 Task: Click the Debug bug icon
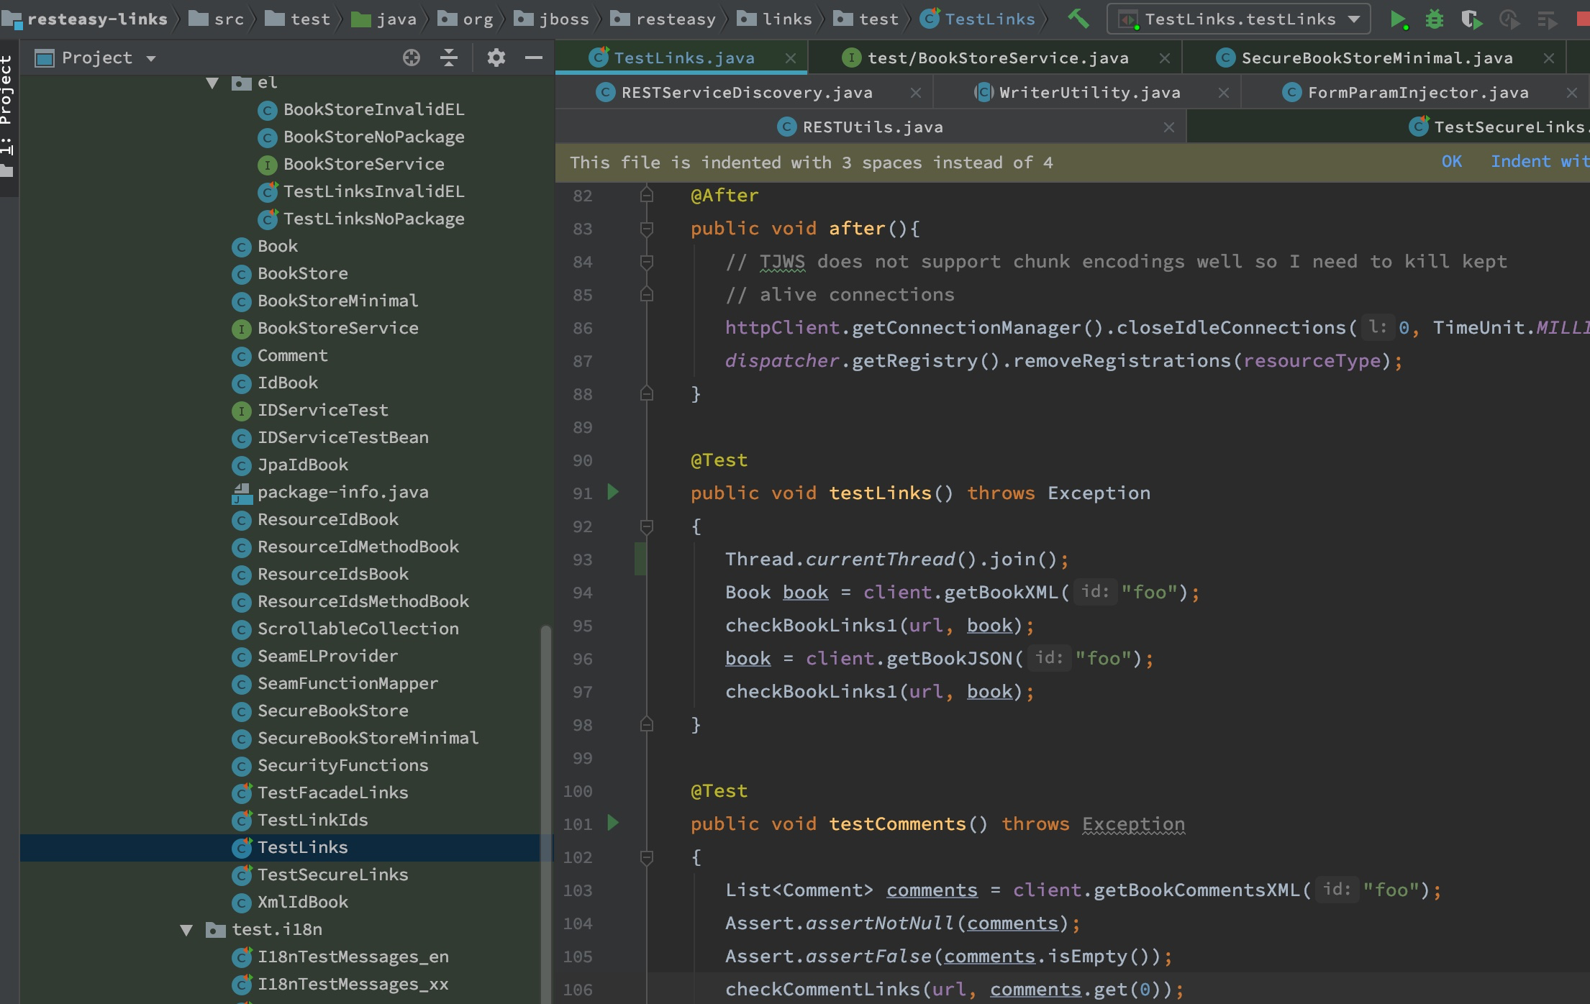click(1434, 19)
